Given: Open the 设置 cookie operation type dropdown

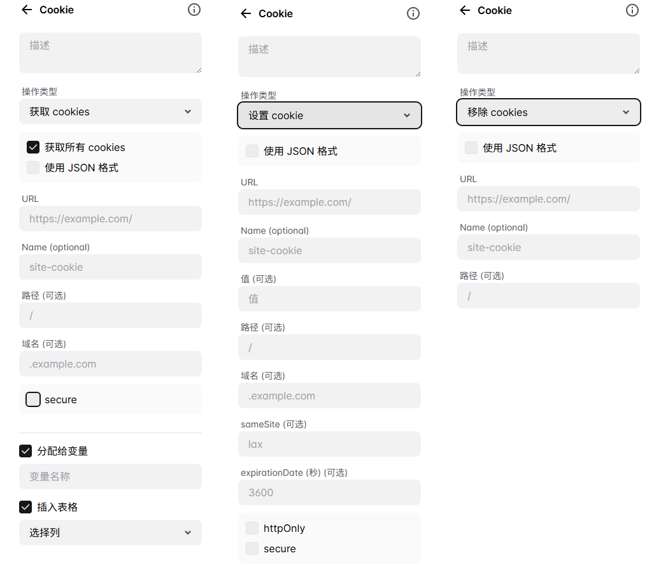Looking at the screenshot, I should pyautogui.click(x=329, y=115).
